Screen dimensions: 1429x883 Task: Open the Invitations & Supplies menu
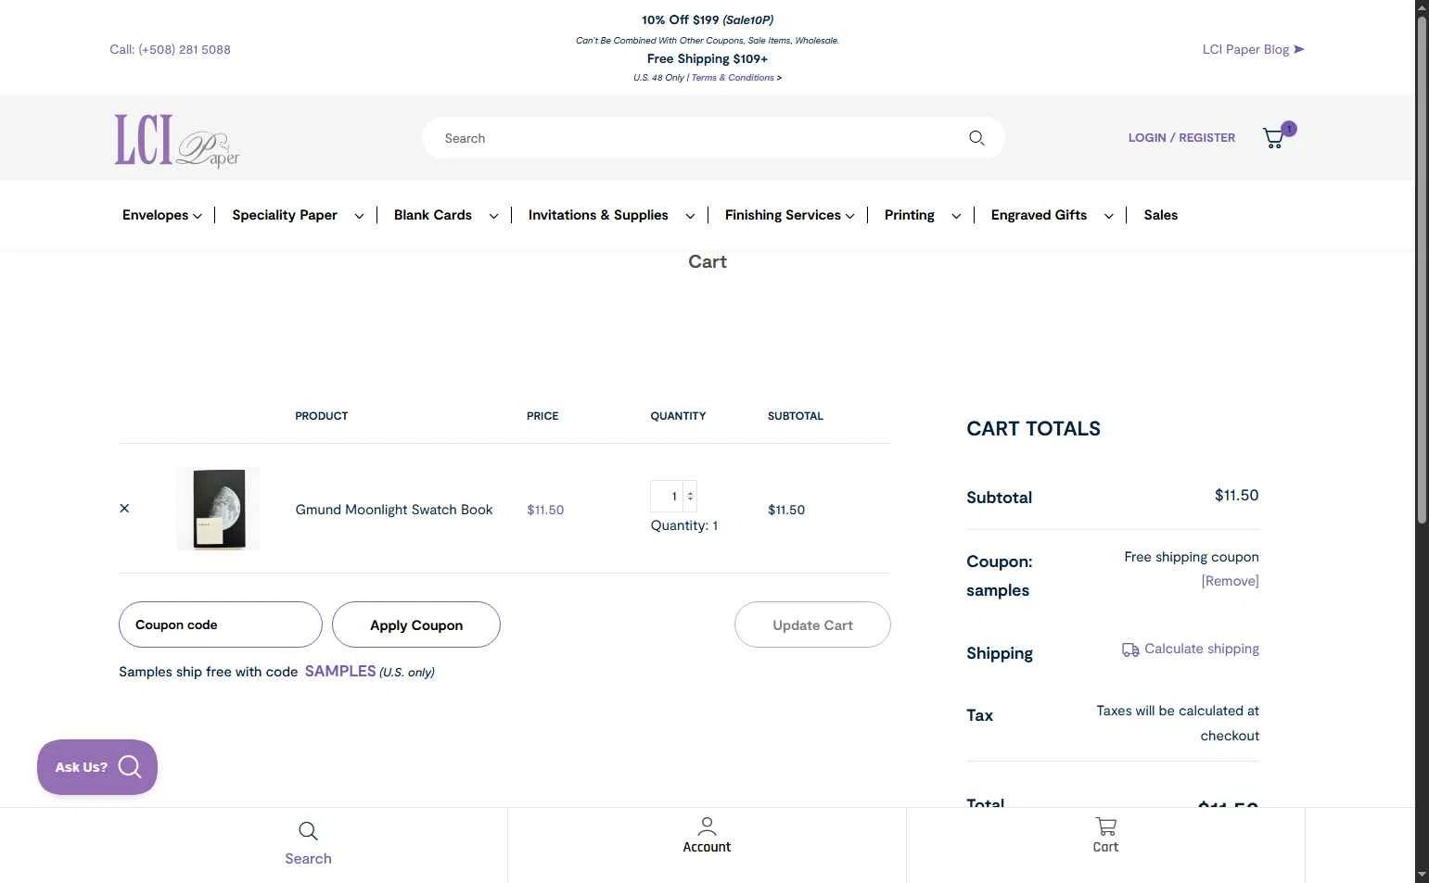pos(598,215)
